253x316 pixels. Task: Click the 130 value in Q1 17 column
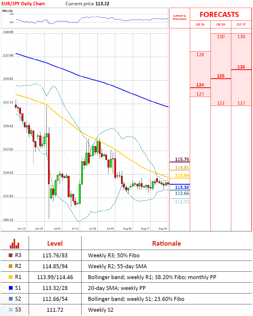pyautogui.click(x=241, y=37)
